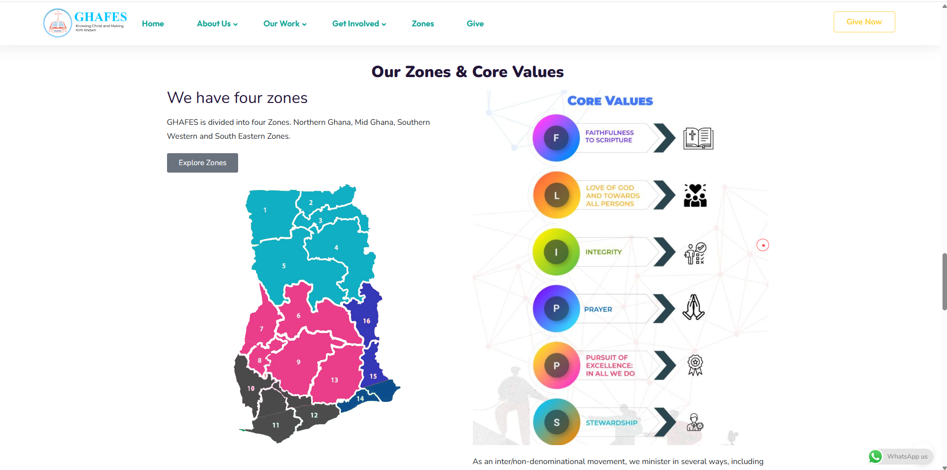Click the excellence award ribbon icon
The width and height of the screenshot is (947, 470).
[x=695, y=365]
